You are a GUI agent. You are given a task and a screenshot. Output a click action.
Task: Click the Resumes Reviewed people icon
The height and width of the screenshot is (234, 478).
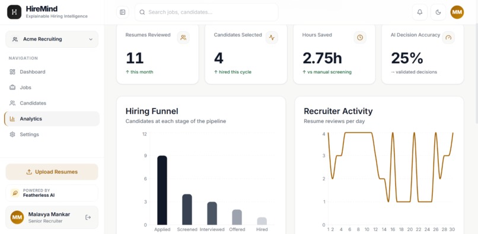(183, 38)
